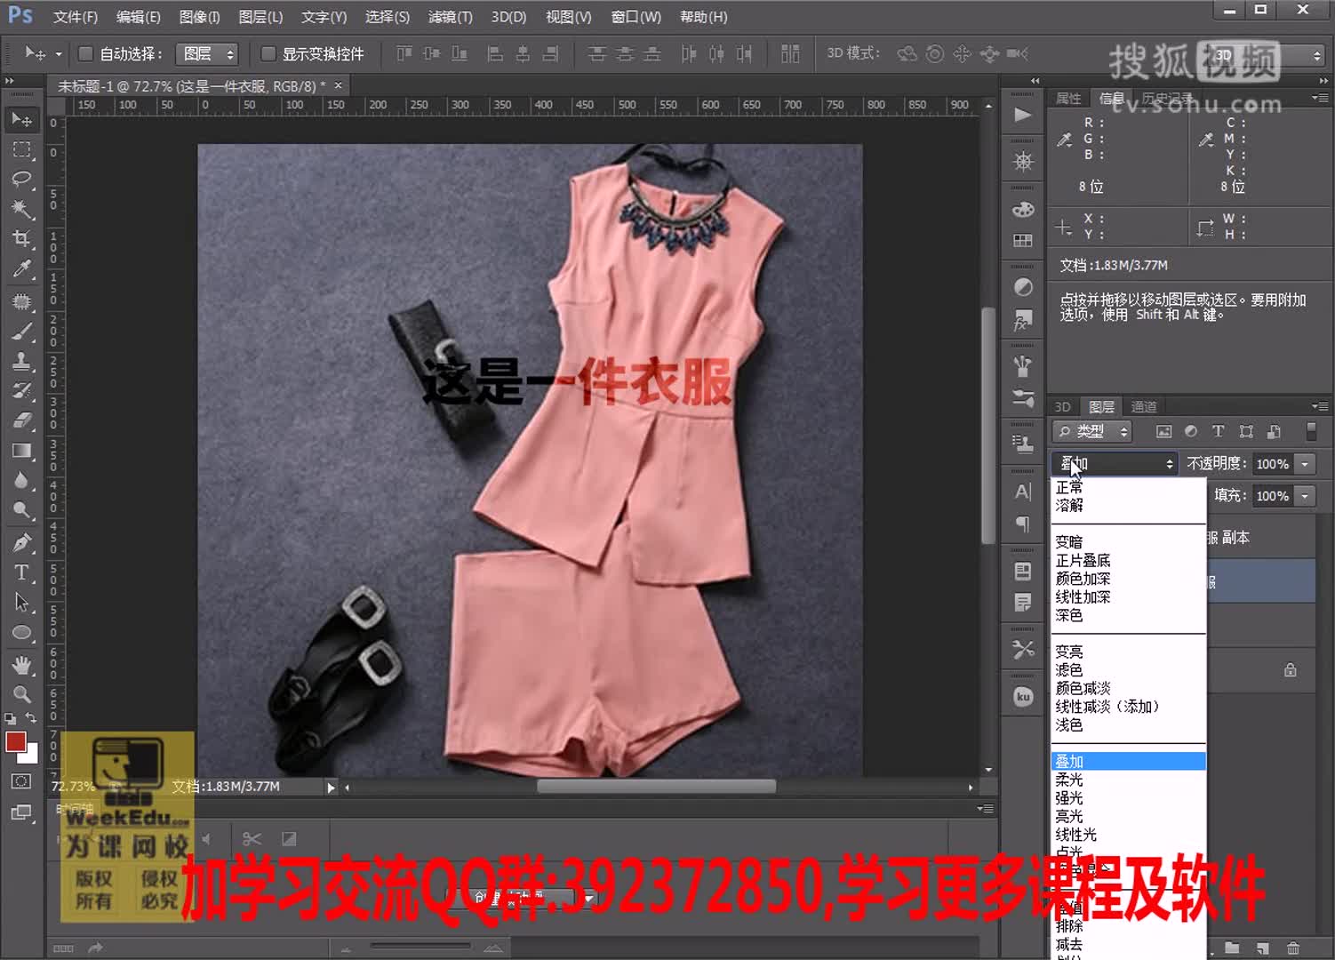Viewport: 1335px width, 960px height.
Task: Toggle Quick Mask mode
Action: pyautogui.click(x=21, y=781)
